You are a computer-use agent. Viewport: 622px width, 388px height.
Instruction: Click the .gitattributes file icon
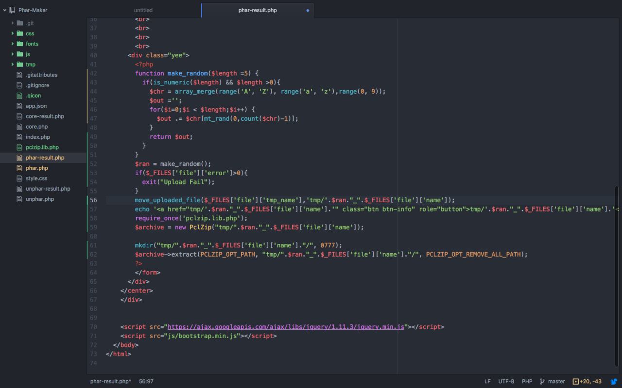[20, 75]
